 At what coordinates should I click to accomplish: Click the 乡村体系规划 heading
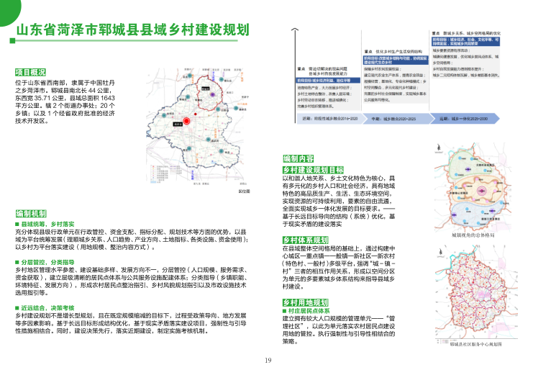tap(306, 240)
